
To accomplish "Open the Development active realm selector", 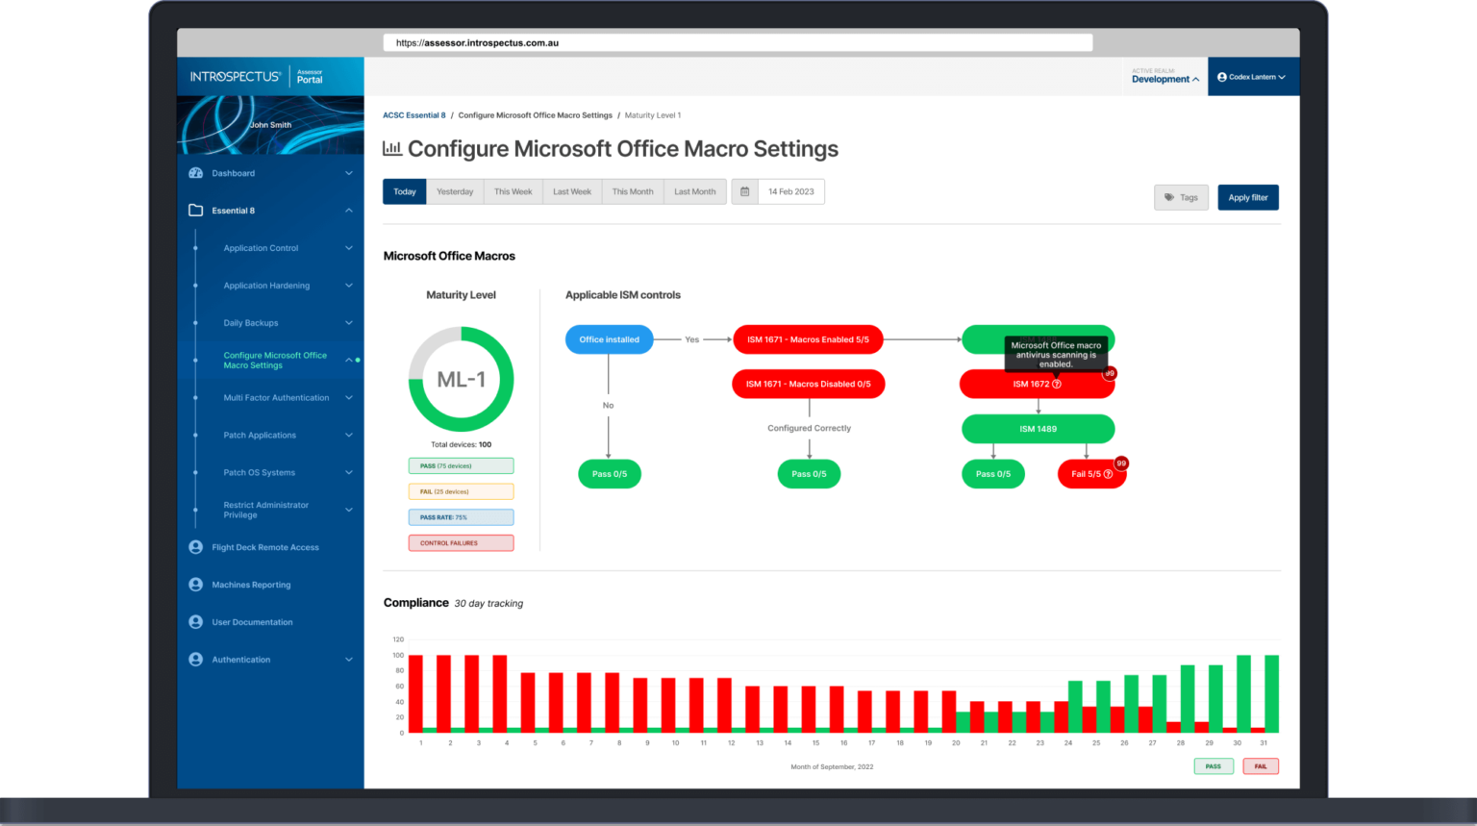I will click(x=1164, y=79).
